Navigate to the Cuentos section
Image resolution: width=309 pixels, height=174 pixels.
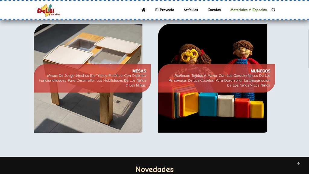click(214, 10)
